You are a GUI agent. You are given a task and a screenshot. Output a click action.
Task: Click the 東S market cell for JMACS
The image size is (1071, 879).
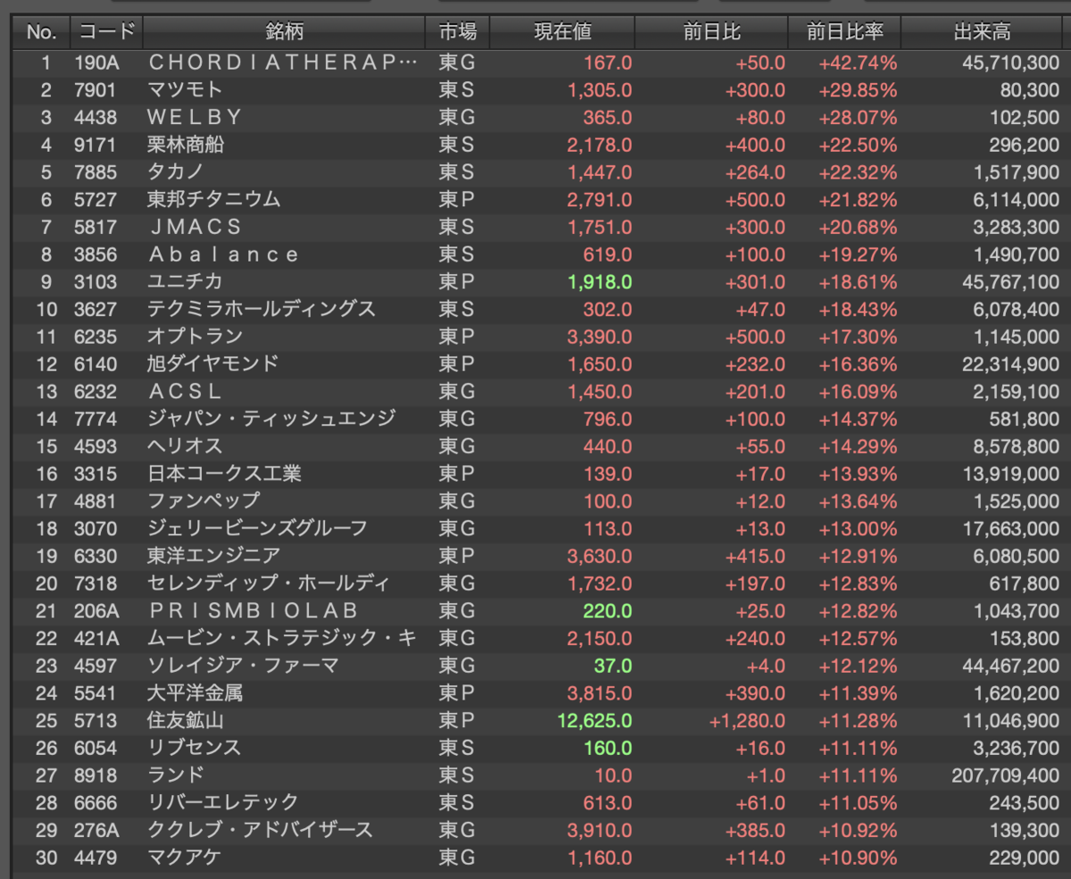click(455, 228)
